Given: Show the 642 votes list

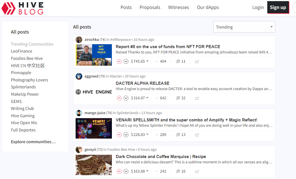Looking at the screenshot, I should (161, 98).
